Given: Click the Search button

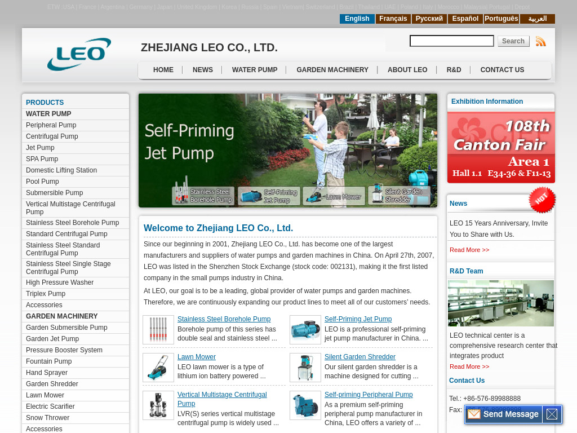Looking at the screenshot, I should (513, 41).
